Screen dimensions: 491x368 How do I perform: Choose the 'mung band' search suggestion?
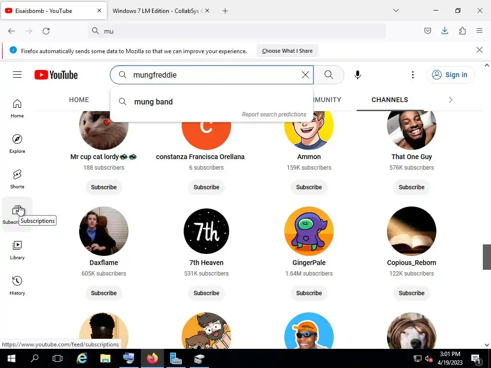pyautogui.click(x=211, y=102)
